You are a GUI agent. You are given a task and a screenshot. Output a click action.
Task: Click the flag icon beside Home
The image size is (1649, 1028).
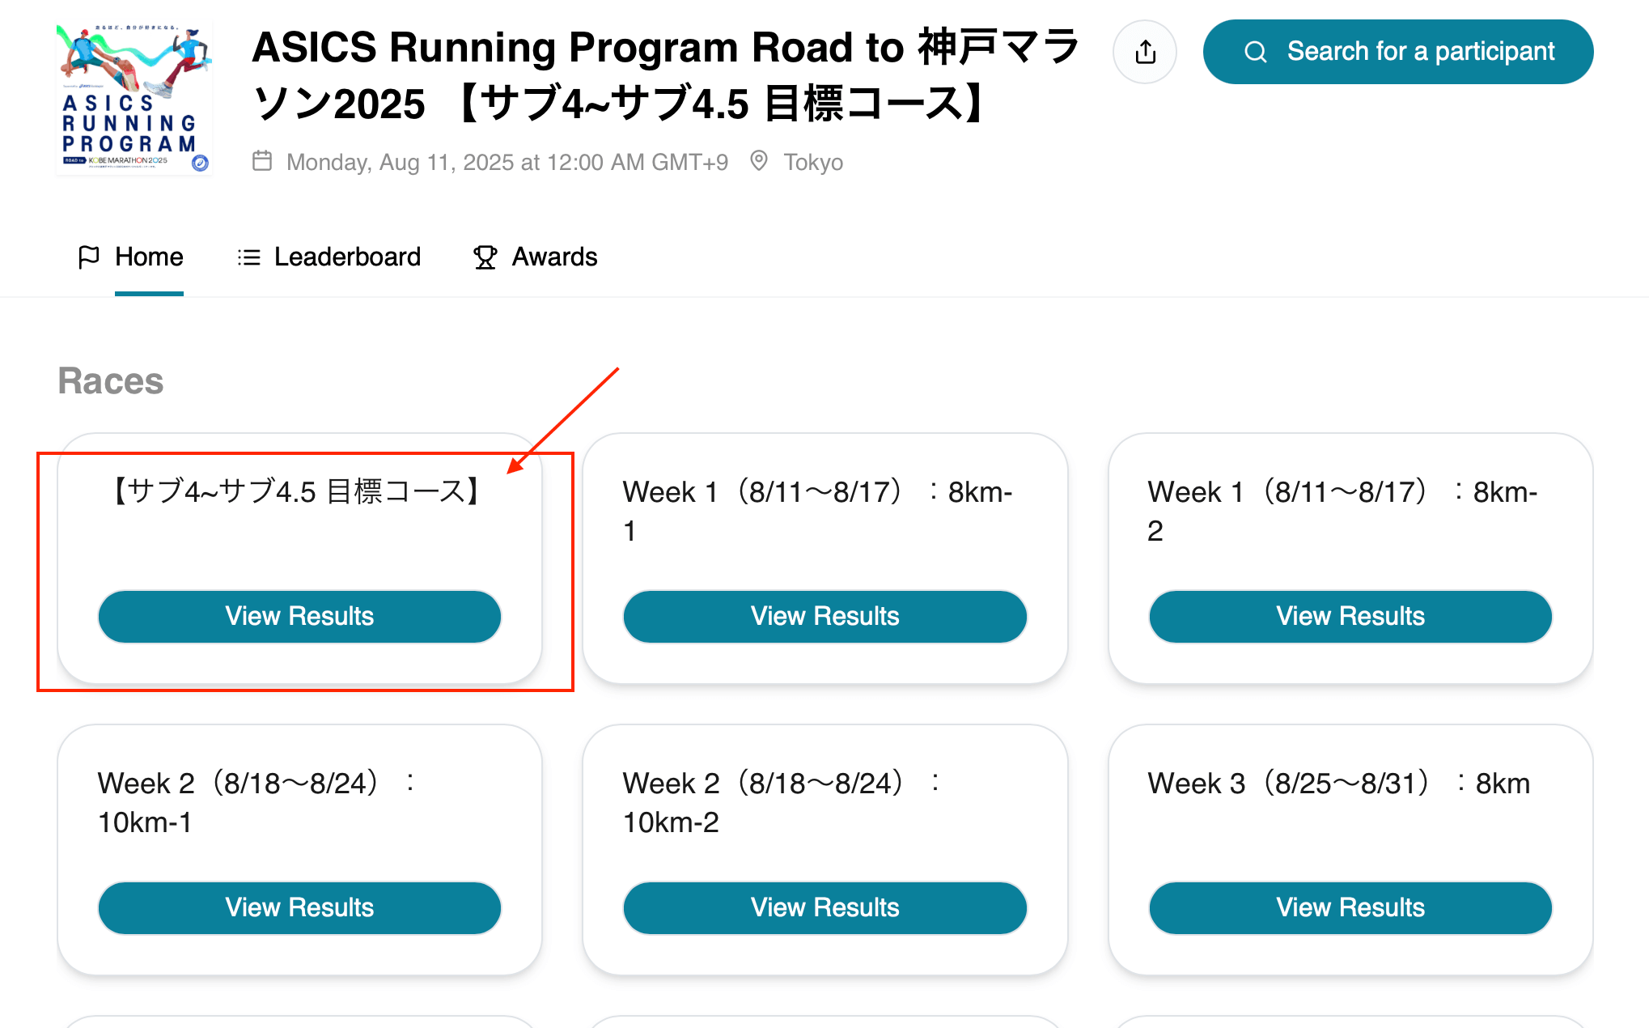coord(88,257)
